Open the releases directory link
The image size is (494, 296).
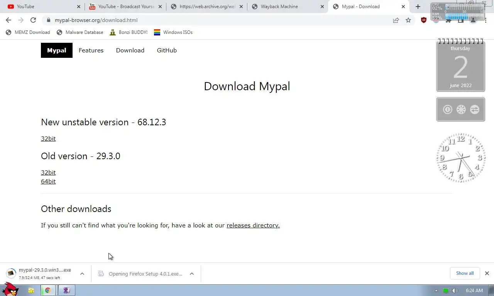pos(253,225)
